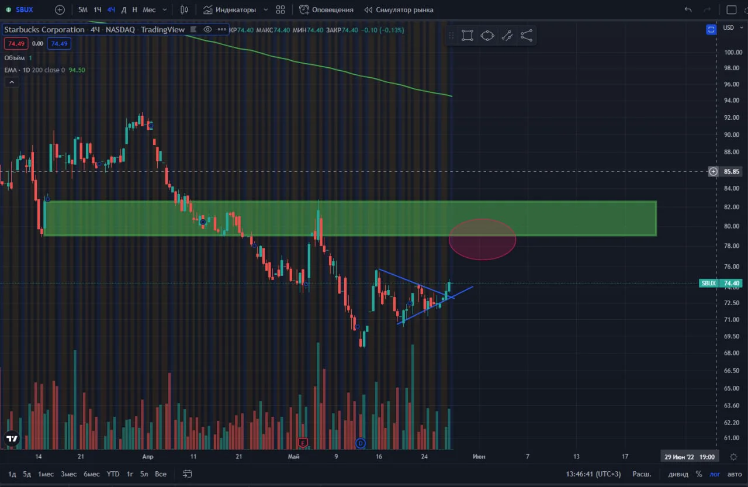Click the blue buy price 74.49
The width and height of the screenshot is (748, 487).
click(59, 43)
